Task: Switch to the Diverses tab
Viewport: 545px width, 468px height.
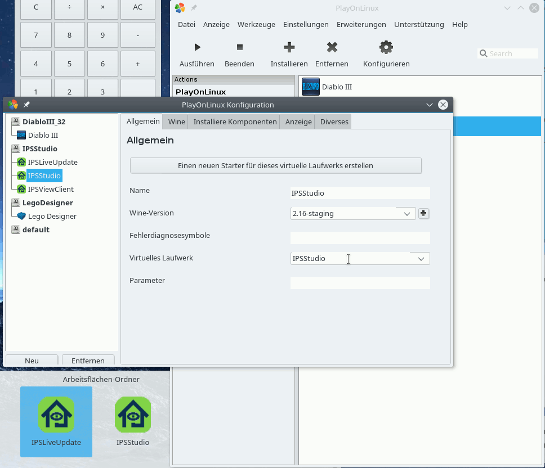Action: [x=334, y=122]
